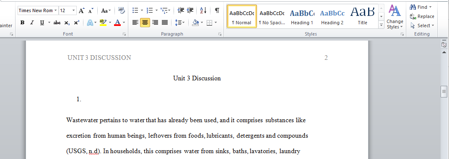Click Increase Indent icon
The width and height of the screenshot is (449, 159).
tap(190, 10)
